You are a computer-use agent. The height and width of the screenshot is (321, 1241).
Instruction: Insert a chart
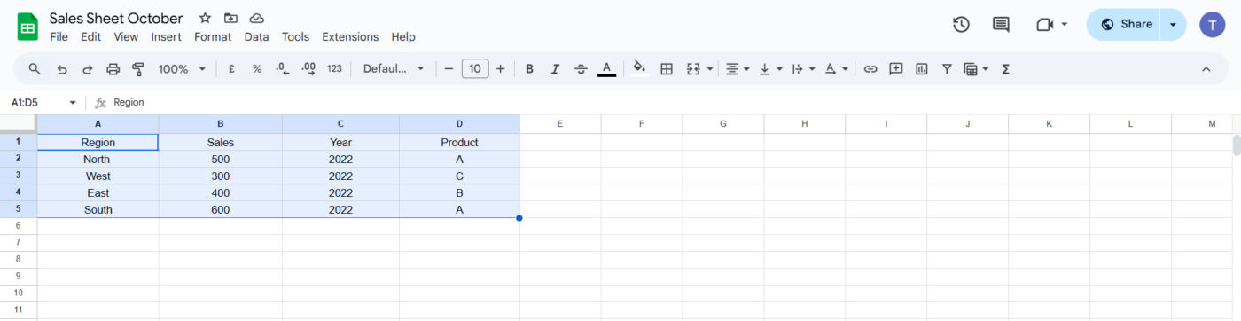coord(921,68)
